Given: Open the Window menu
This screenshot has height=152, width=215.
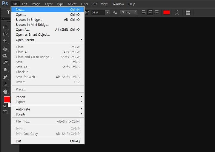Looking at the screenshot, I should (x=118, y=4).
